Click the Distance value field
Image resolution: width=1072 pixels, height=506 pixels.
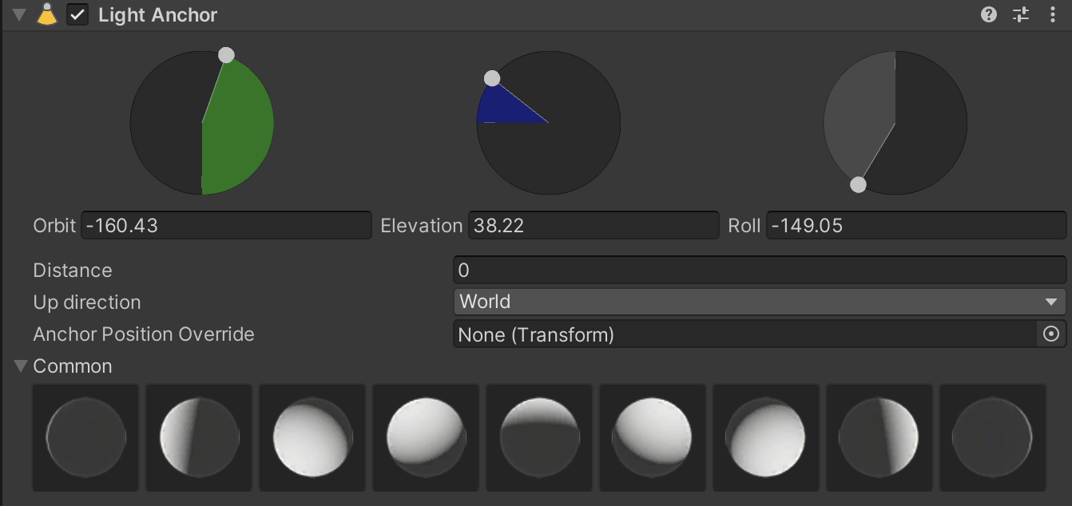(759, 271)
